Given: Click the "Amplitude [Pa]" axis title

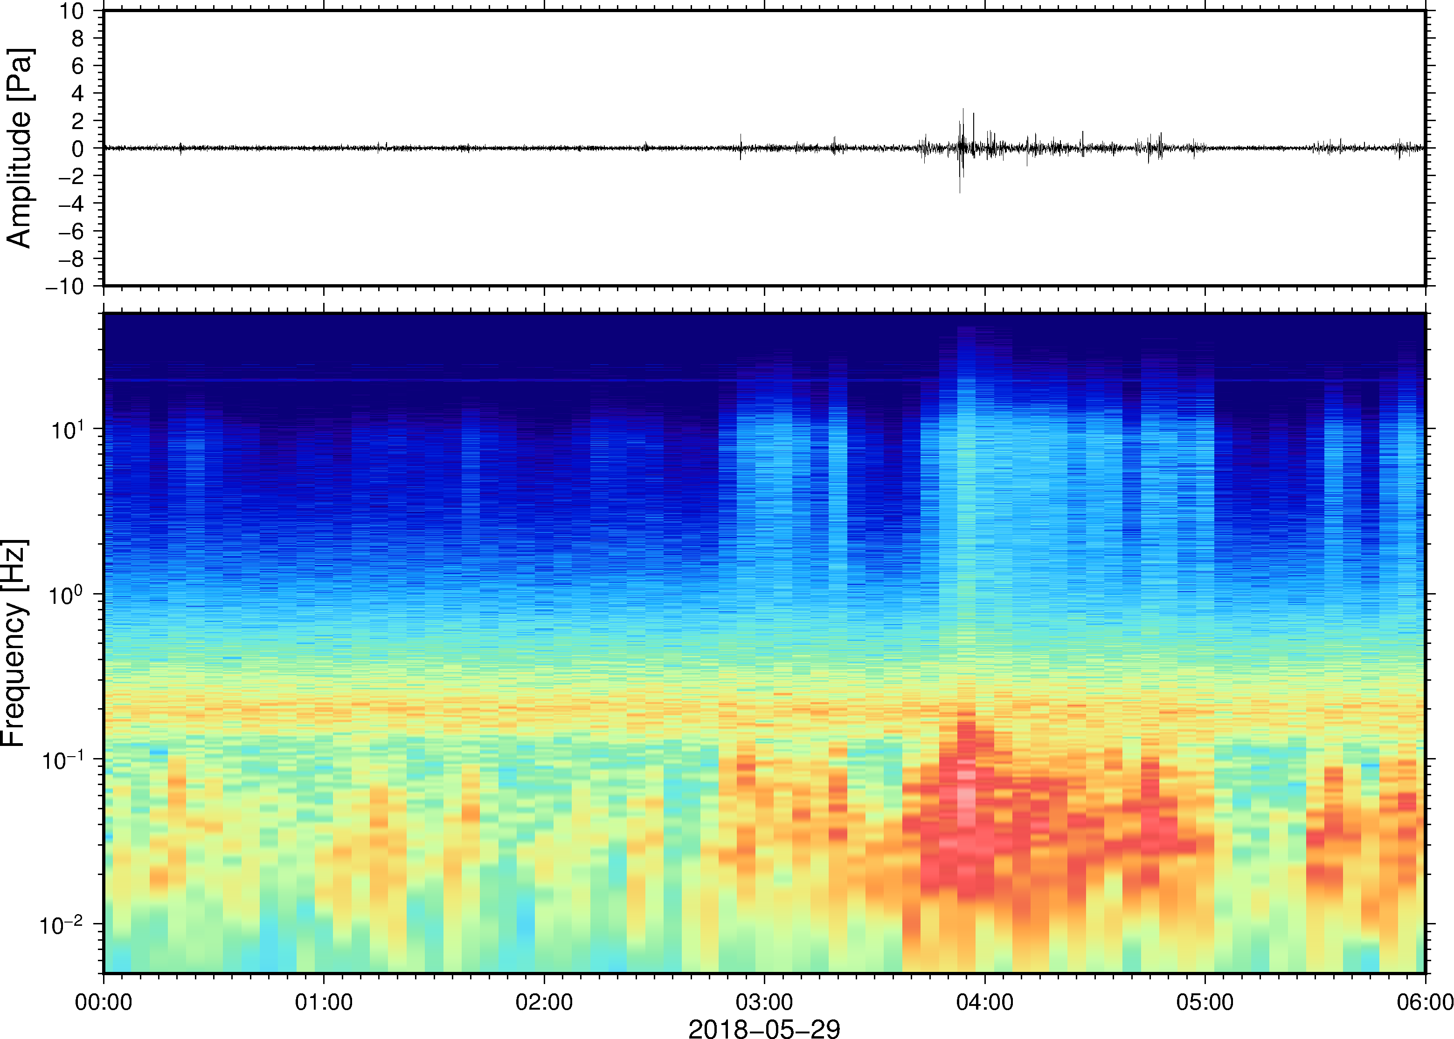Looking at the screenshot, I should [19, 149].
